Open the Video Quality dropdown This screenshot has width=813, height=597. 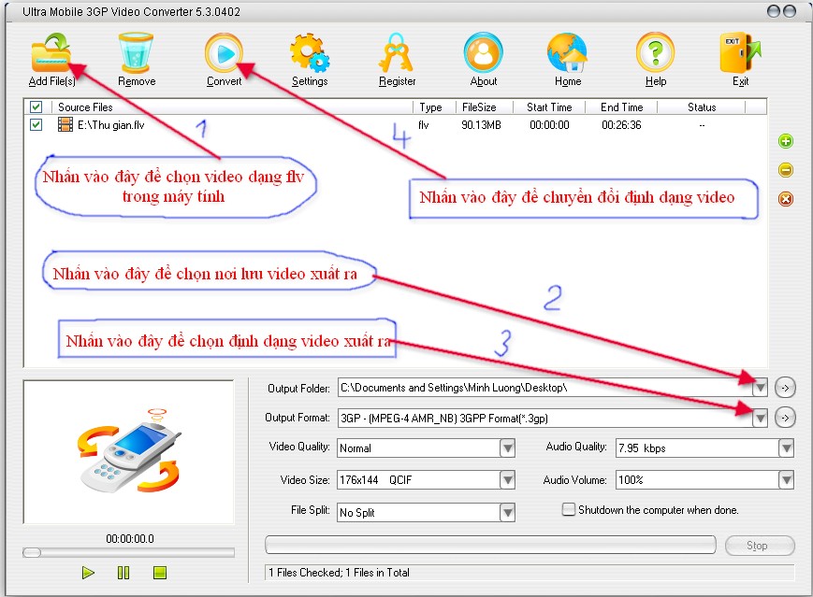(x=508, y=448)
